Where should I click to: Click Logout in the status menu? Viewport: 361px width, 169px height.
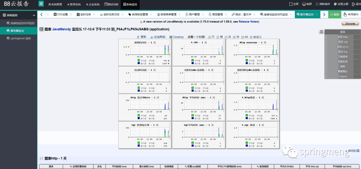tap(343, 76)
